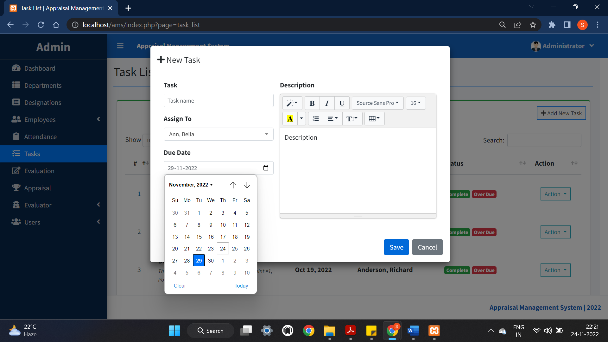The height and width of the screenshot is (342, 608).
Task: Click the Task name input field
Action: coord(218,100)
